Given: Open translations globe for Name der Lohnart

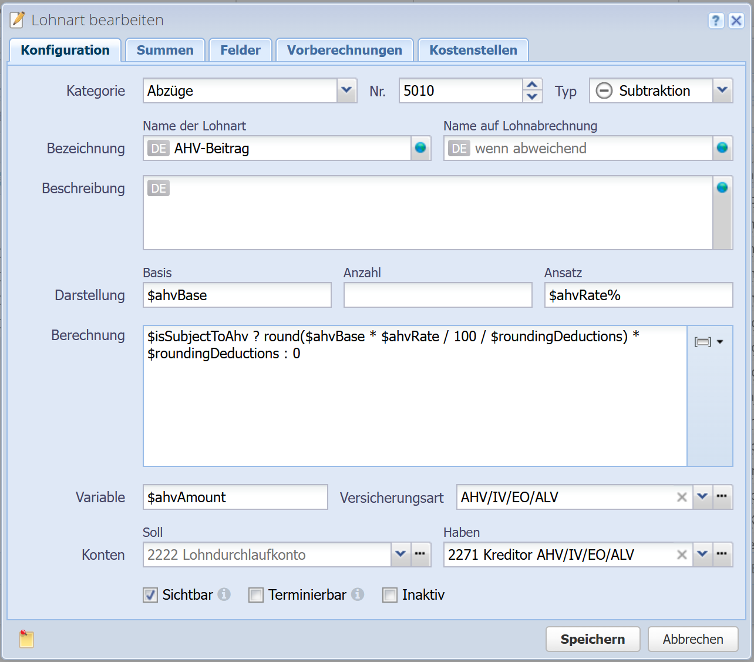Looking at the screenshot, I should click(x=420, y=148).
